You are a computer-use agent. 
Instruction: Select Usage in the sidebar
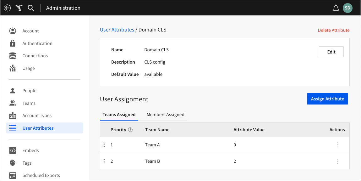pos(29,68)
